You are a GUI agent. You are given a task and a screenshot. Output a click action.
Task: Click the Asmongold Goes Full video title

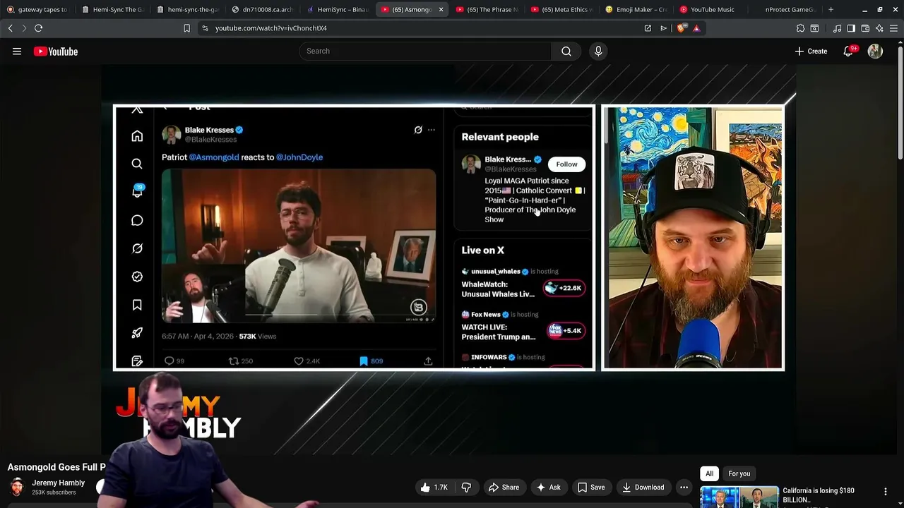click(x=56, y=467)
